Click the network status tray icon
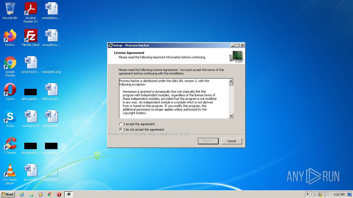The image size is (353, 198). coord(320,194)
